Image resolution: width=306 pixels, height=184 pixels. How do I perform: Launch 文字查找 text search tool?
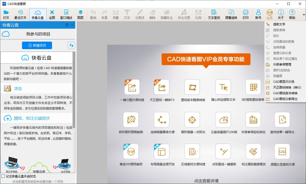coord(214,14)
